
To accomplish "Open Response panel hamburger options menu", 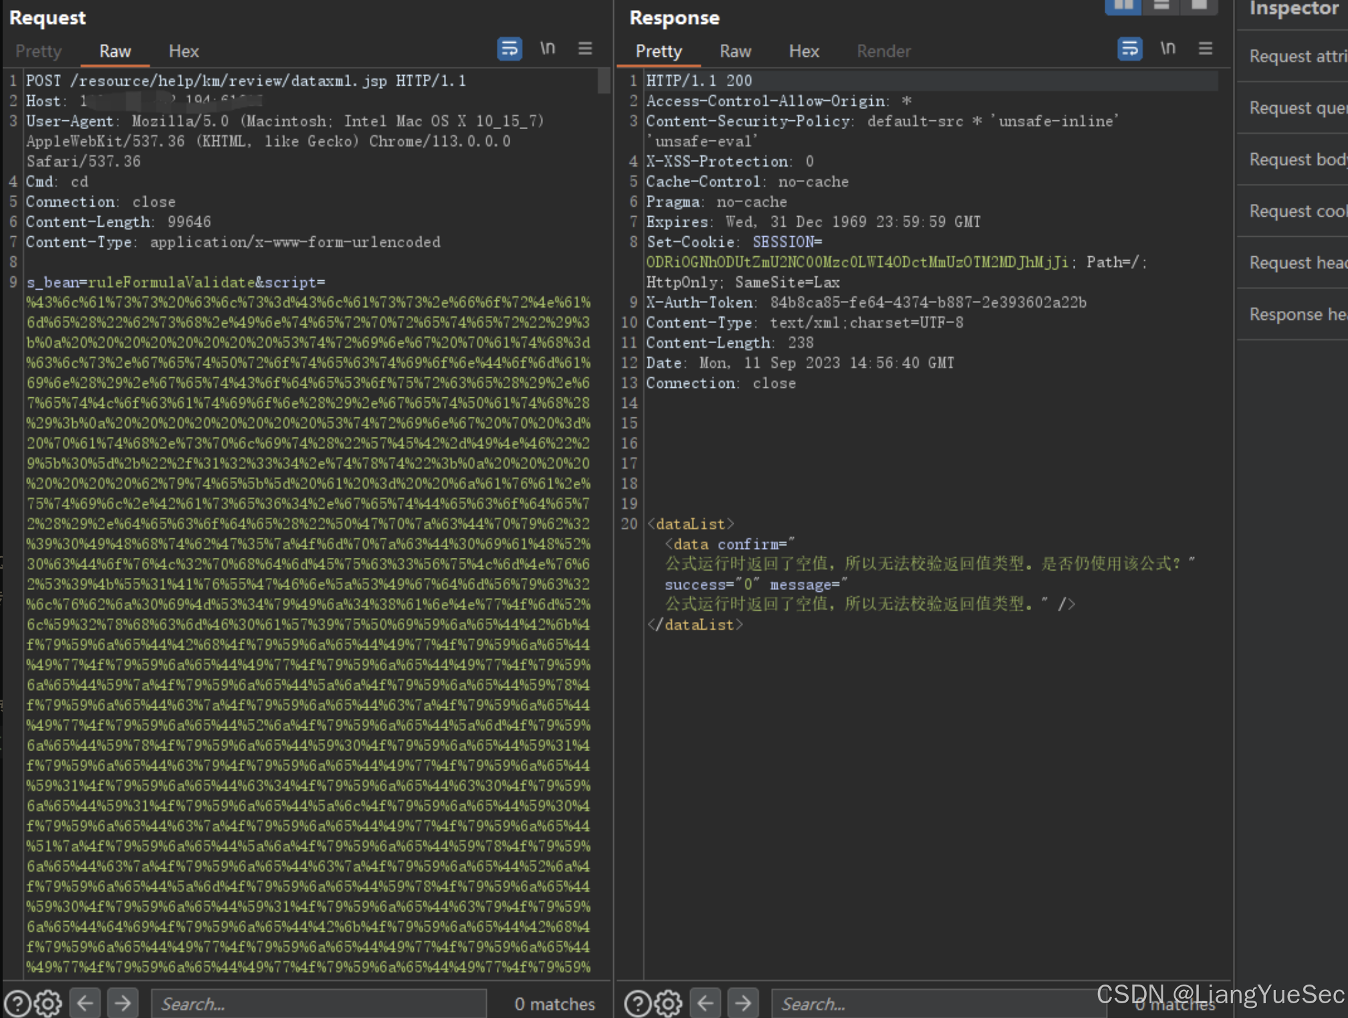I will click(1205, 49).
